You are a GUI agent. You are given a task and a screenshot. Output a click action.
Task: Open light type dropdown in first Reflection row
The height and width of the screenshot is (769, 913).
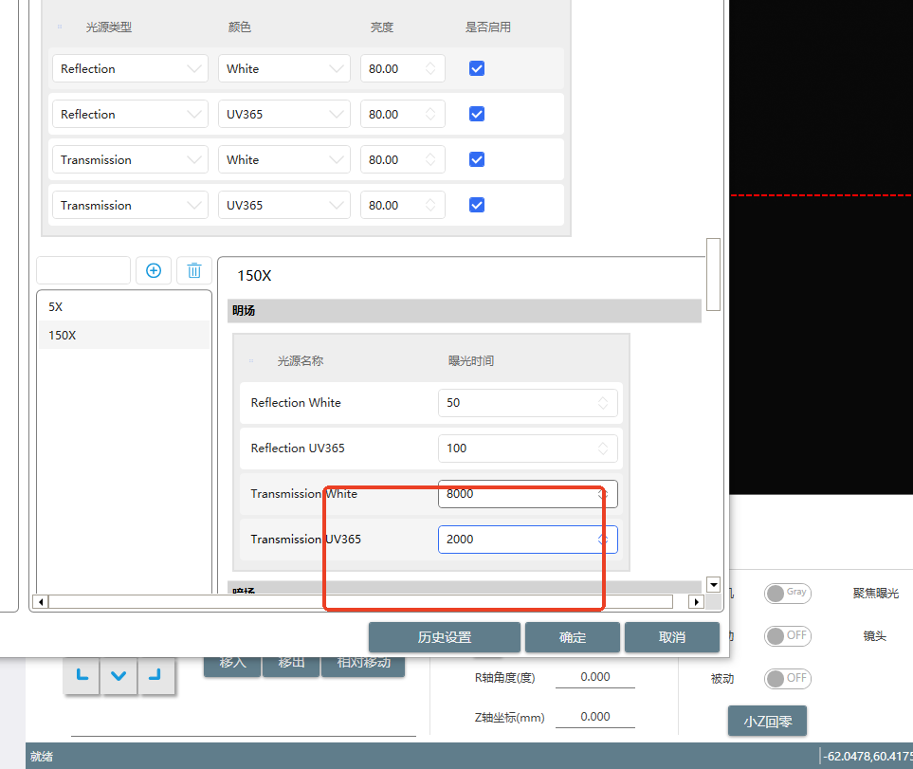[130, 68]
